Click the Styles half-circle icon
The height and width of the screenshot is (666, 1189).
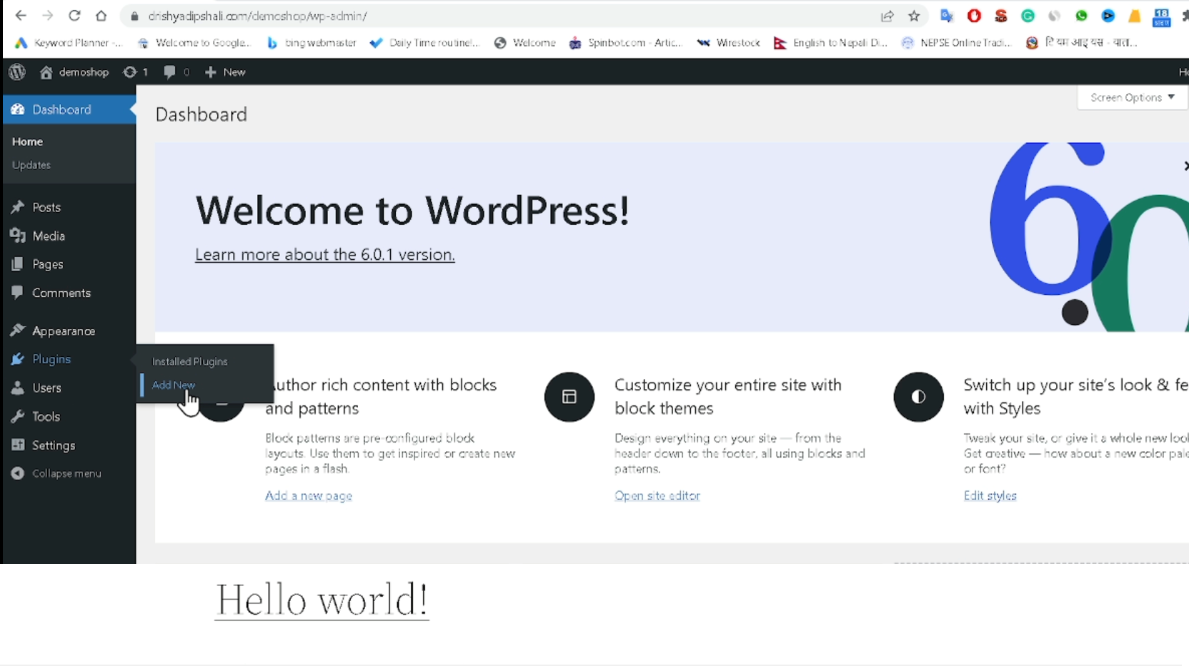(x=918, y=397)
